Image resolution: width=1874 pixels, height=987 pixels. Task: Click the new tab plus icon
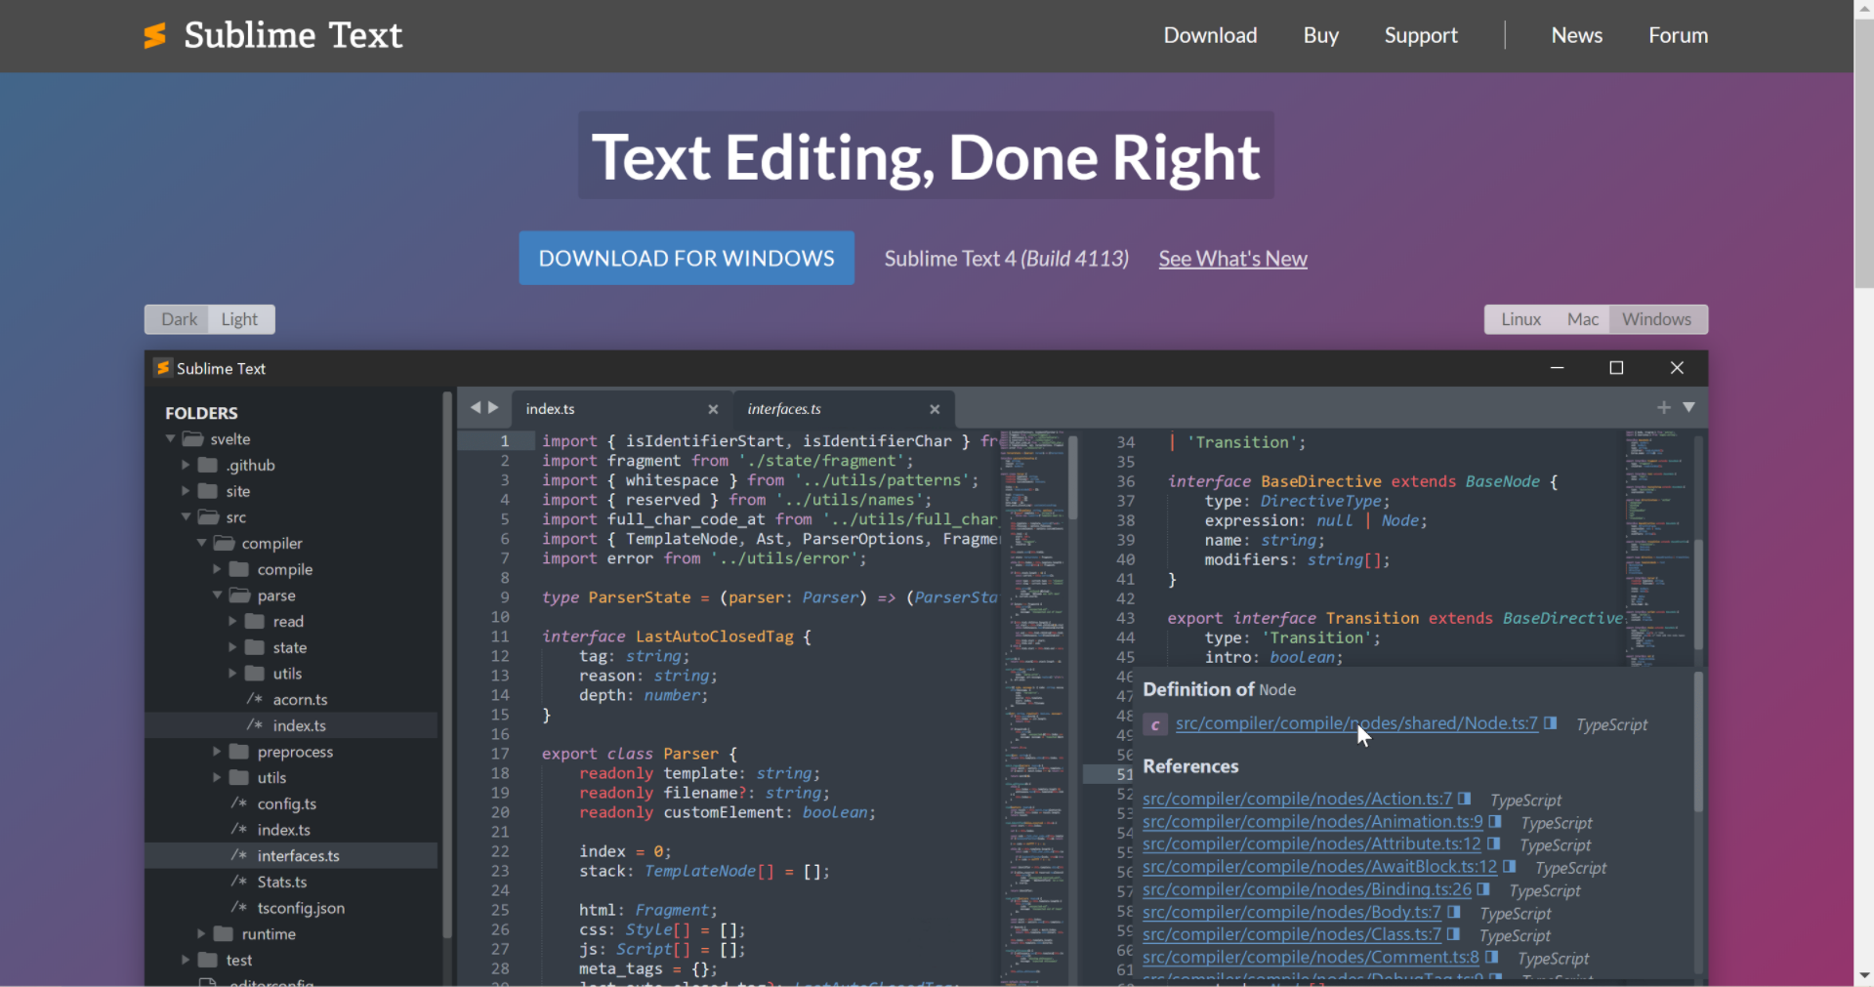coord(1664,407)
